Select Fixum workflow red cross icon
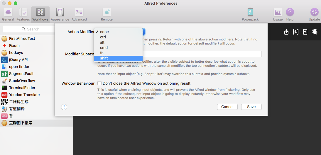Screen dimensions: 321x155 [4, 46]
